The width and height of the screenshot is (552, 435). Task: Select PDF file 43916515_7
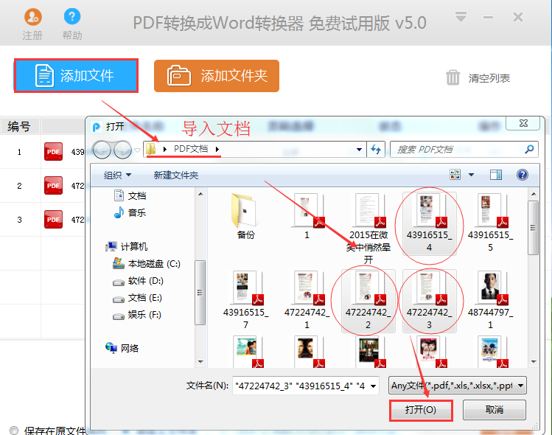245,300
